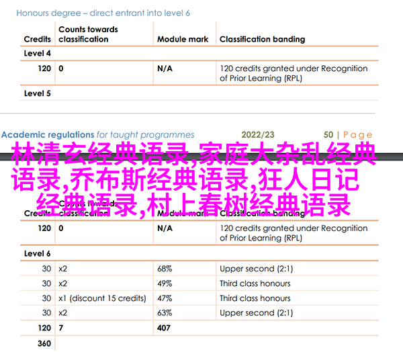The image size is (403, 352).
Task: Select 'Third class honours' in the 49% row
Action: [x=255, y=283]
